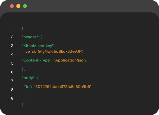Click the "body" key in the code
159x115 pixels.
pos(28,77)
